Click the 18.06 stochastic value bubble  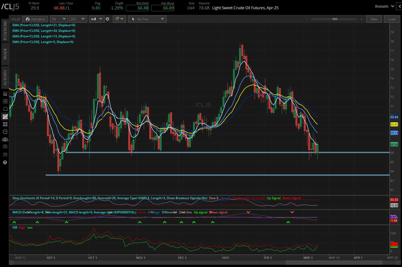[394, 205]
